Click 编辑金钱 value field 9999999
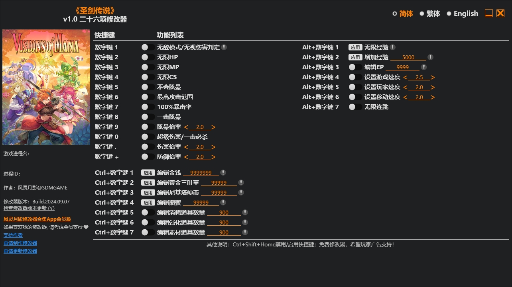512x287 pixels. (201, 173)
